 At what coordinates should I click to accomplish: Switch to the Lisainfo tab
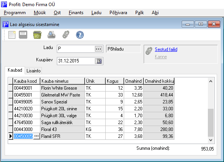pos(33,71)
